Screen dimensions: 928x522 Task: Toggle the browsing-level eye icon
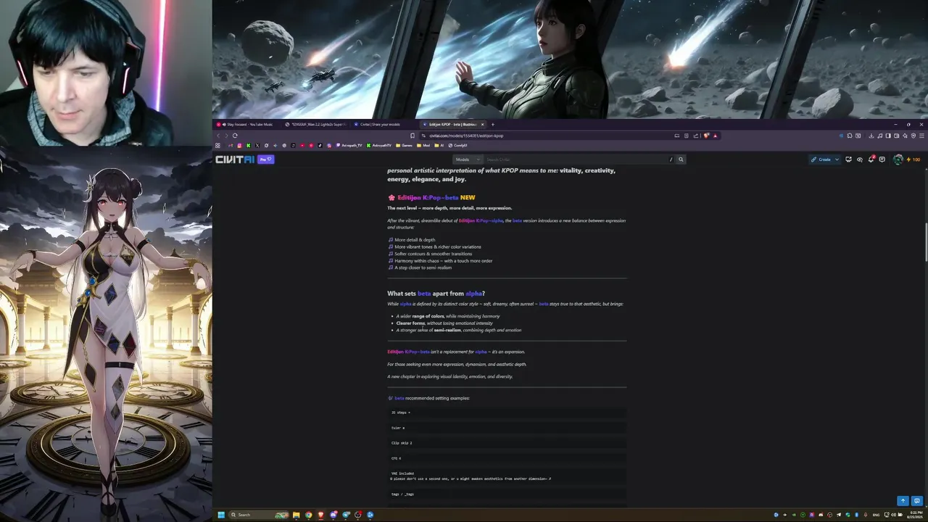tap(860, 159)
